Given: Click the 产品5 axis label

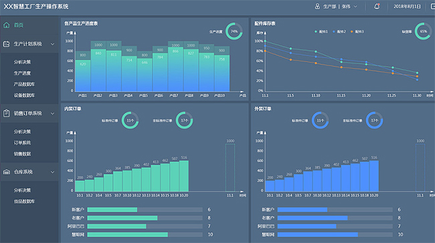Looking at the screenshot, I should (x=143, y=96).
